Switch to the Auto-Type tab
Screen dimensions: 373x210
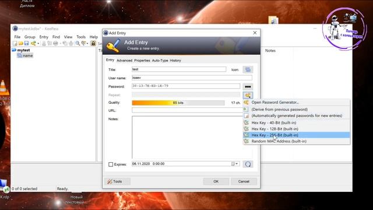[x=160, y=61]
